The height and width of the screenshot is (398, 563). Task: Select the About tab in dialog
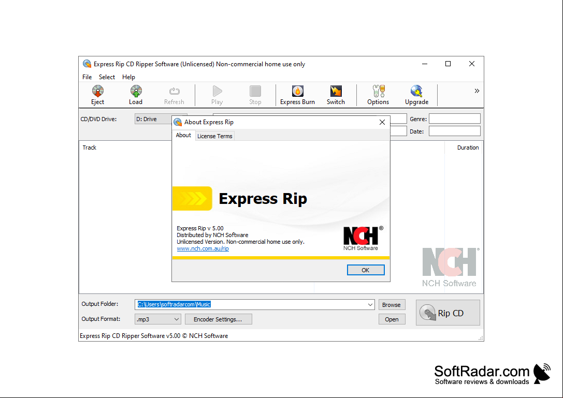click(x=183, y=135)
